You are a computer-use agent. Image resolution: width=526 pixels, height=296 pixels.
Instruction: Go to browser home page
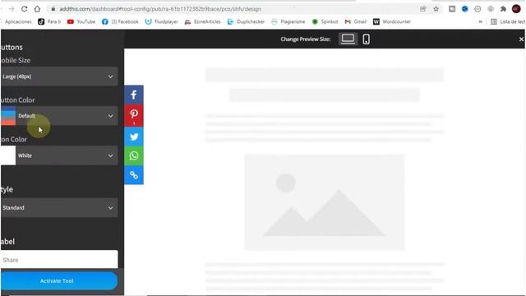point(37,9)
